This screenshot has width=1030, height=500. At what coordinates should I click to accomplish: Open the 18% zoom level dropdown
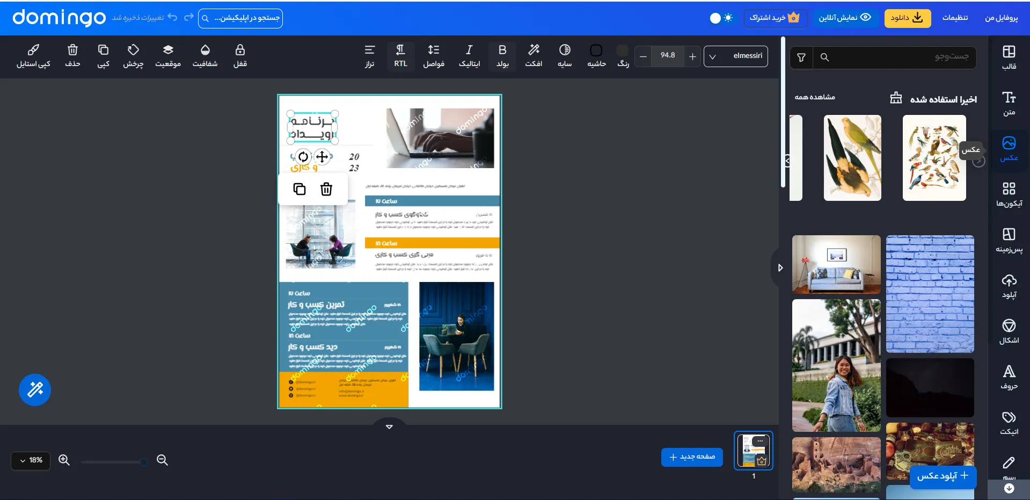[x=31, y=460]
